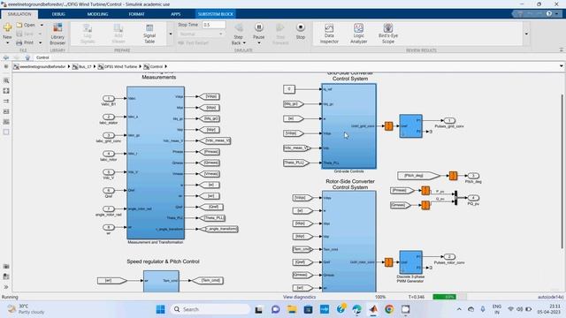Toggle sample time display palette icon
566x318 pixels.
pos(6,102)
